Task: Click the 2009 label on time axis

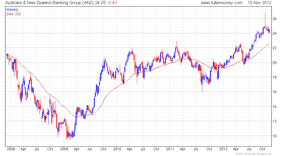Action: (64, 149)
